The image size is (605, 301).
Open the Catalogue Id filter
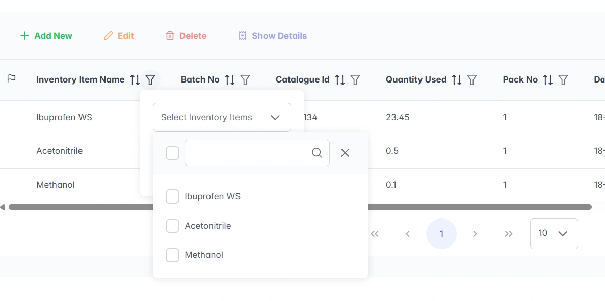(x=355, y=80)
